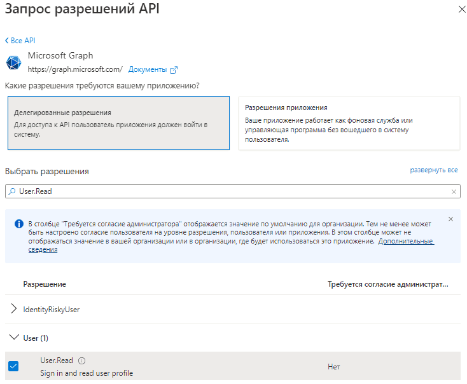This screenshot has width=467, height=384.
Task: Expand the IdentityRiskyUser group
Action: (14, 309)
